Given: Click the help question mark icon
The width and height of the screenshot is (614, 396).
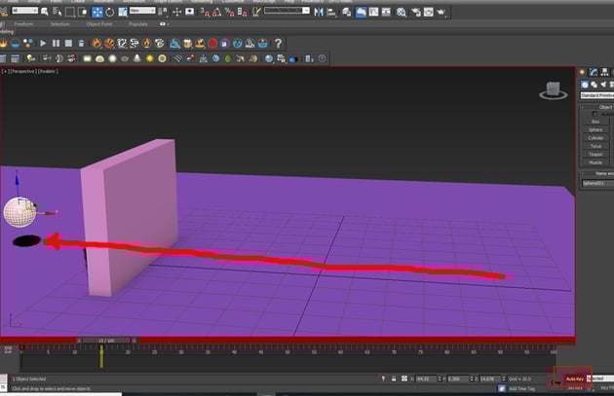Looking at the screenshot, I should pyautogui.click(x=279, y=44).
